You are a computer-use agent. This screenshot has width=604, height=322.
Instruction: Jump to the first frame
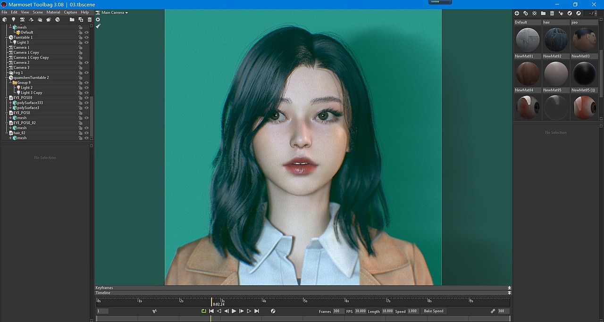(211, 311)
